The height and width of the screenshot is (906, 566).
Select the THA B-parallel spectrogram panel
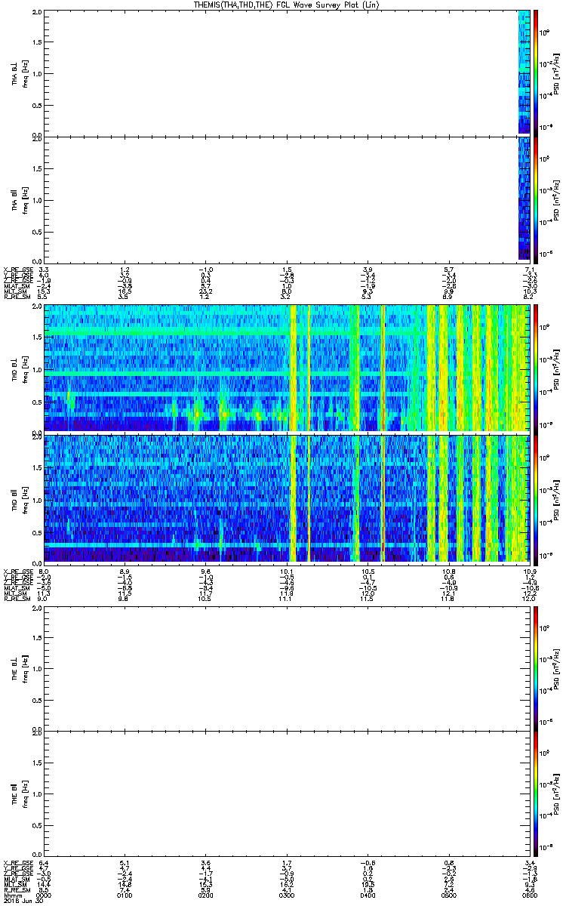pos(287,200)
